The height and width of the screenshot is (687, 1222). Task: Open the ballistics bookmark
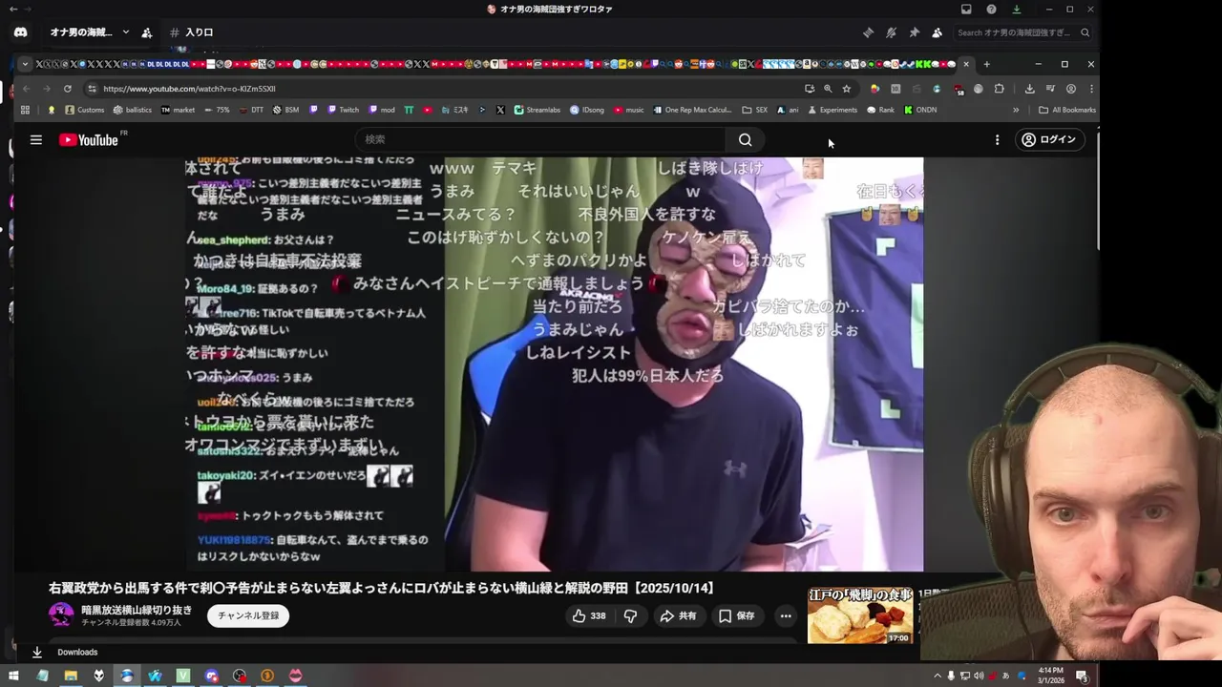(132, 110)
